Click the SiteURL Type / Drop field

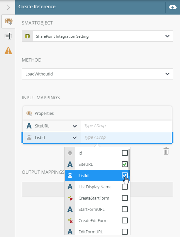click(126, 126)
